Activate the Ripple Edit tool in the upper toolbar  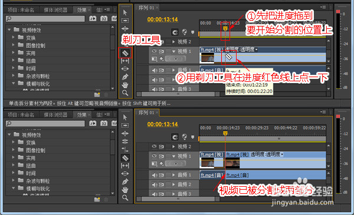tap(125, 29)
